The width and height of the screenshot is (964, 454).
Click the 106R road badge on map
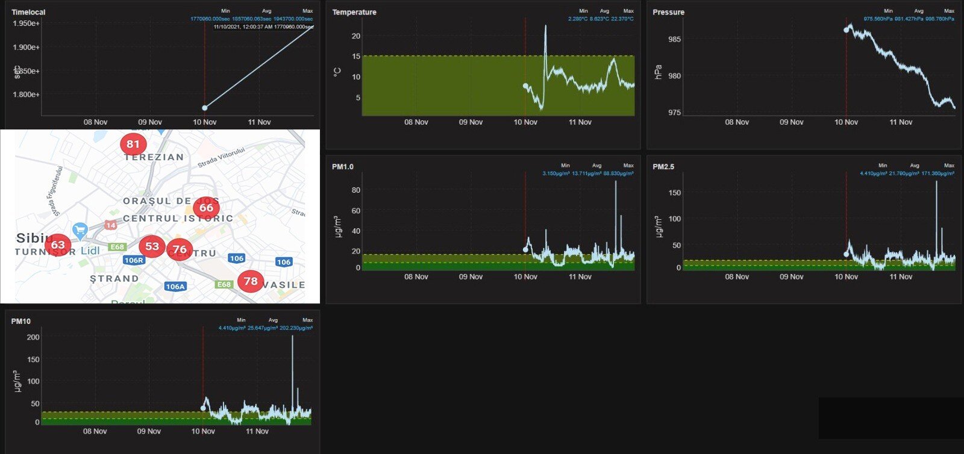134,260
